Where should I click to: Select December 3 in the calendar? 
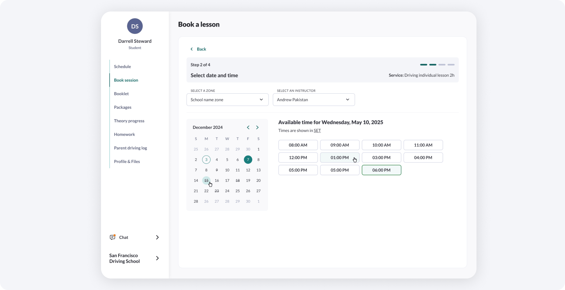pos(206,159)
